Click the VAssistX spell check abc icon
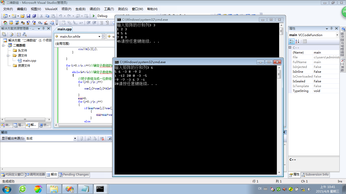 point(46,23)
